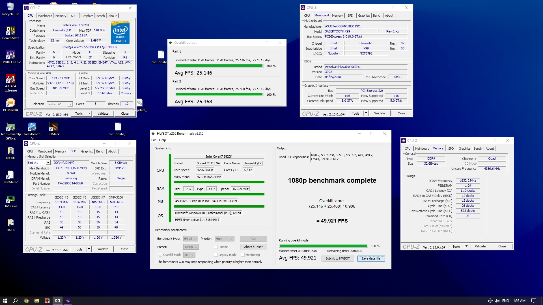Click Windows Start button on taskbar

[5, 300]
